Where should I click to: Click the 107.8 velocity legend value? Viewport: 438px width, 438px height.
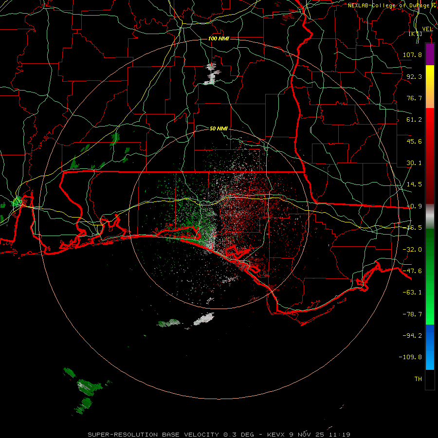click(412, 55)
